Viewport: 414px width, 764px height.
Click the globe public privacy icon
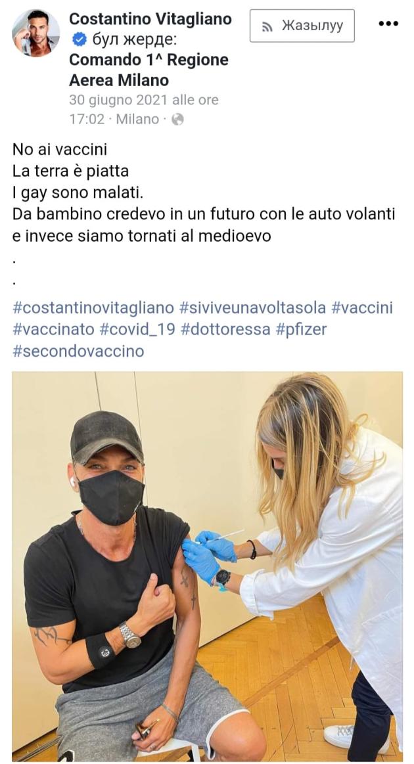(177, 120)
